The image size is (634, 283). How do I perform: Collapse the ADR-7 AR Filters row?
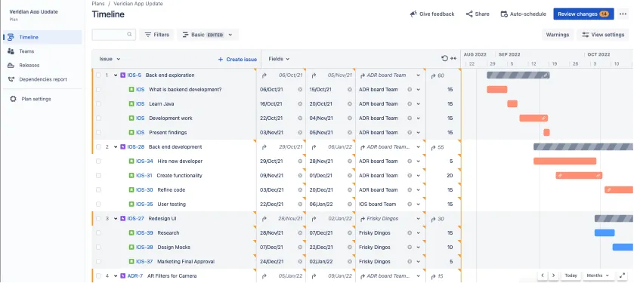click(x=116, y=276)
